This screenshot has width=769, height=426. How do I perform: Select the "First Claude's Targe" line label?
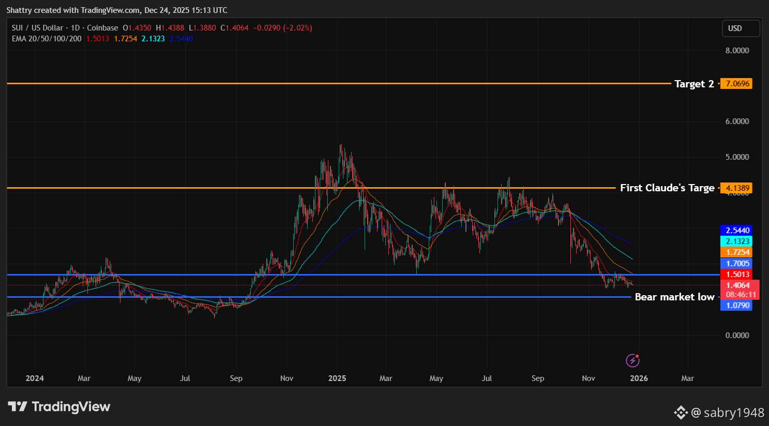(667, 188)
